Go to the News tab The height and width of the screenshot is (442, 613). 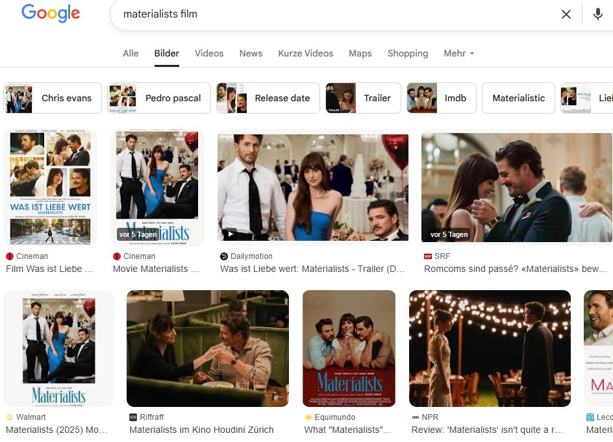point(251,53)
